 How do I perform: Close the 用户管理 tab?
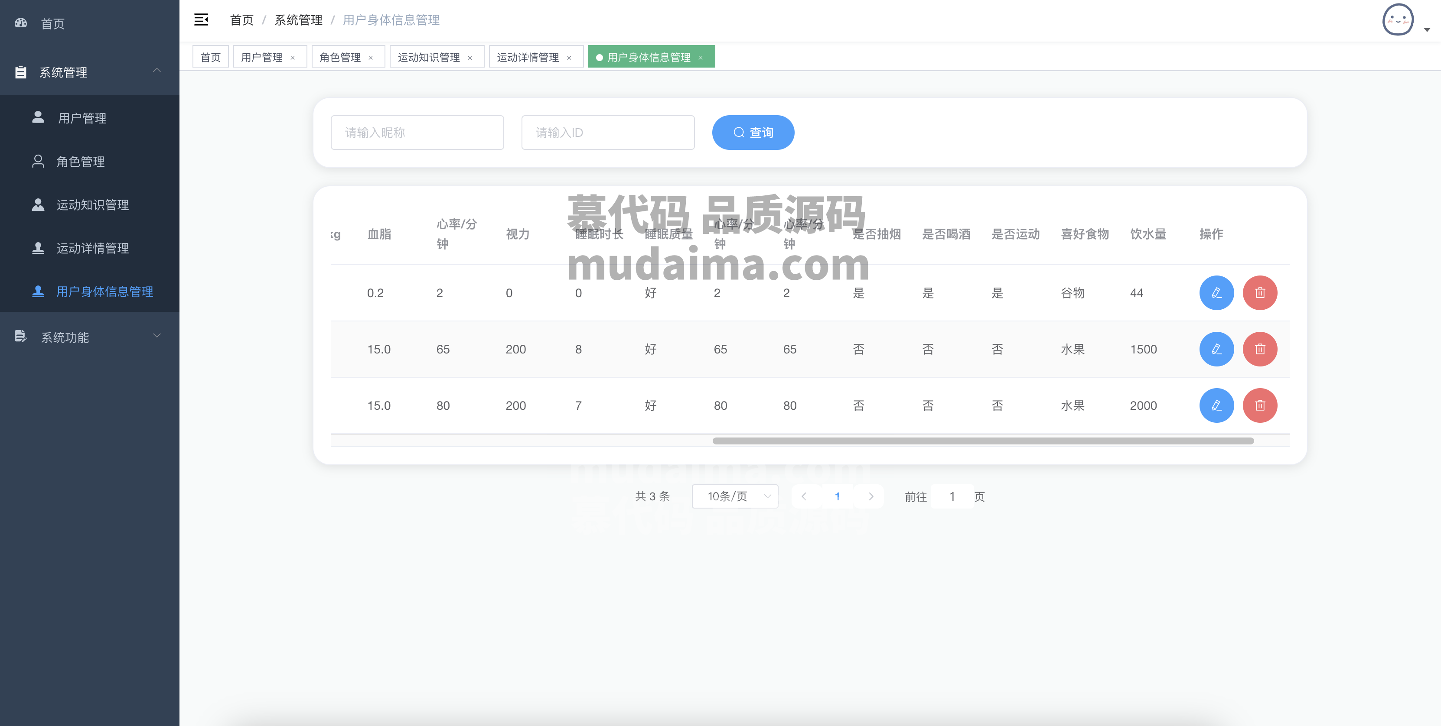coord(293,58)
